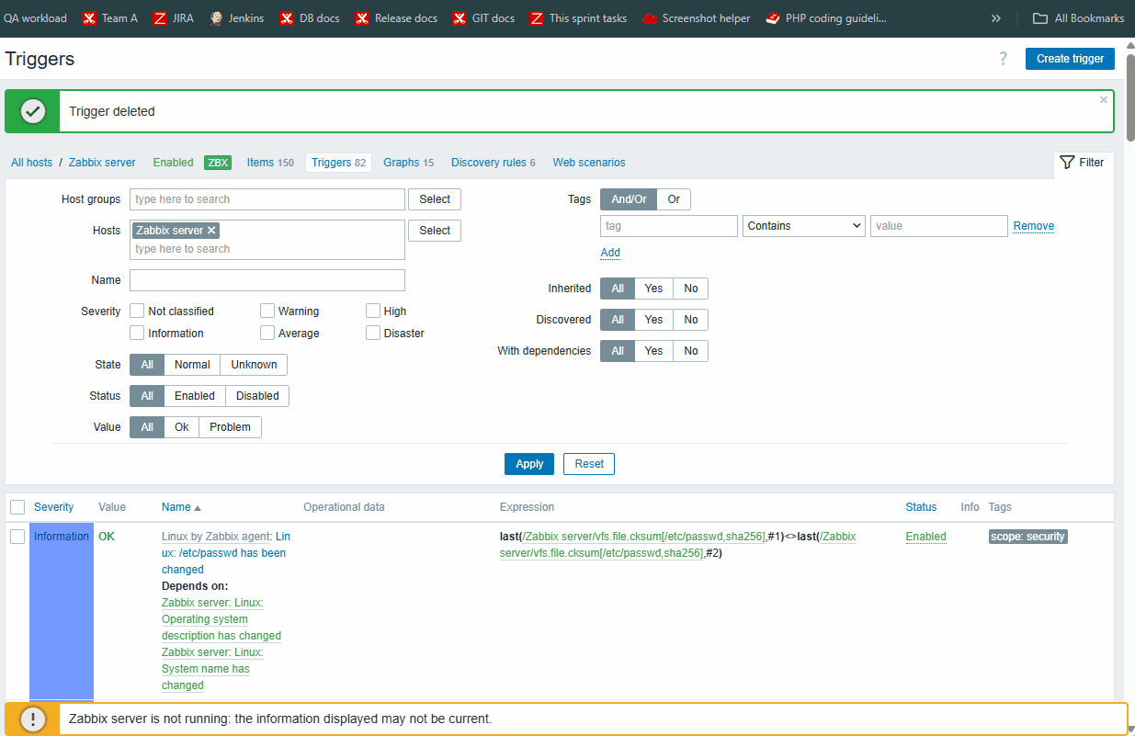Switch to Discovery rules tab

tap(493, 163)
